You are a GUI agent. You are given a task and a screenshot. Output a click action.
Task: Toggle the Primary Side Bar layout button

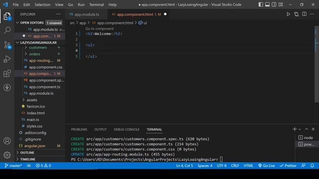click(261, 4)
